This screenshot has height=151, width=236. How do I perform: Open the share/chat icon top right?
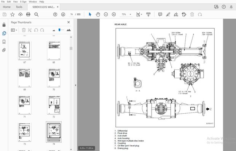click(216, 7)
